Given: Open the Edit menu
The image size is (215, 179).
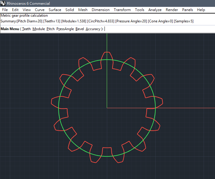Looking at the screenshot, I should tap(15, 10).
